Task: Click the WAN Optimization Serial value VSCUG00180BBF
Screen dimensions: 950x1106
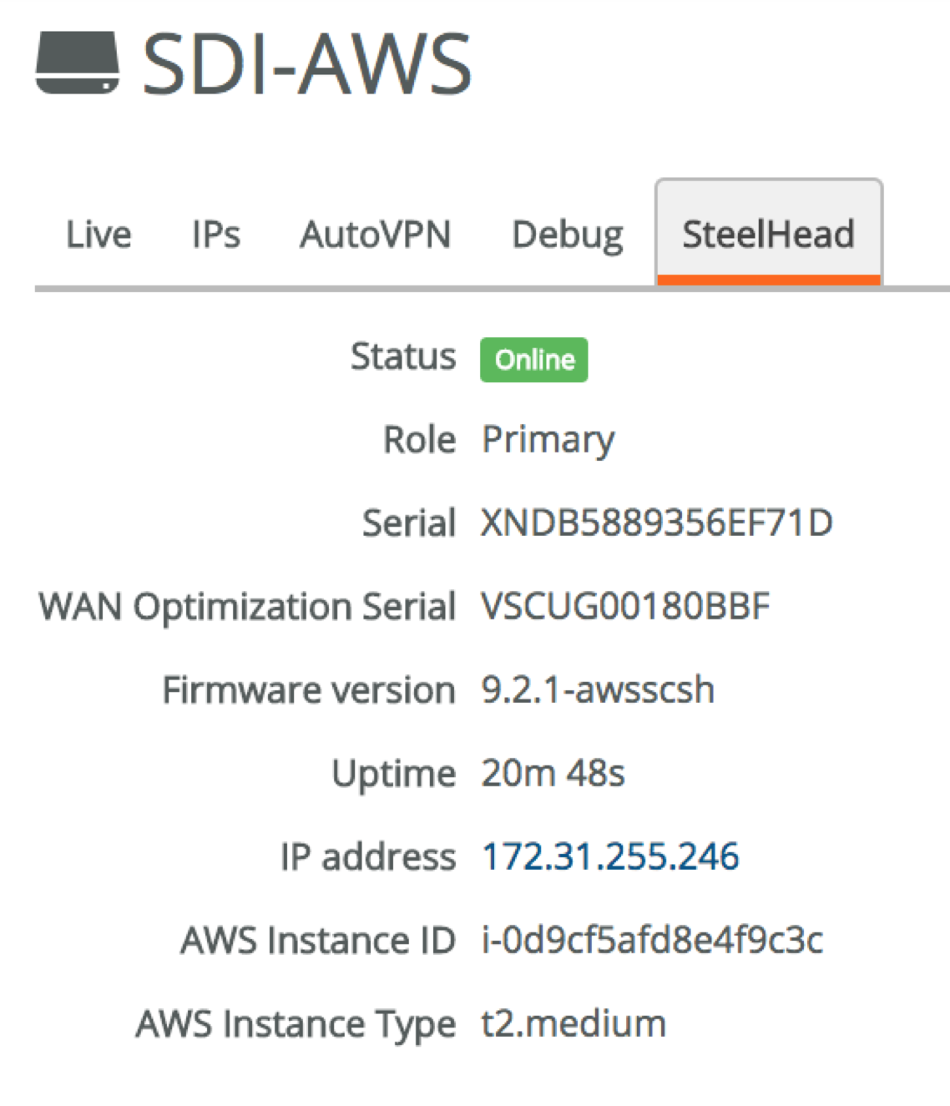Action: (625, 607)
